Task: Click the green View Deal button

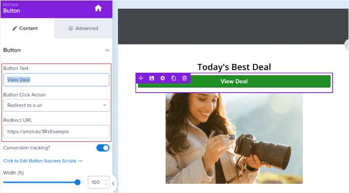Action: click(x=234, y=81)
